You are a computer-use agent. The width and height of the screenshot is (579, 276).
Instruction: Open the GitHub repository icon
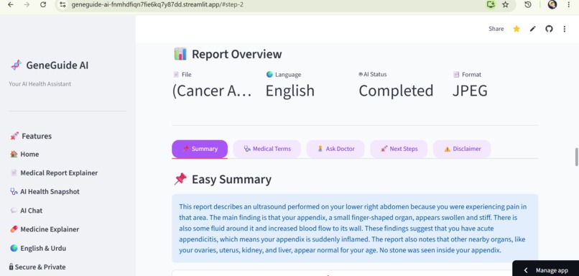pos(549,29)
